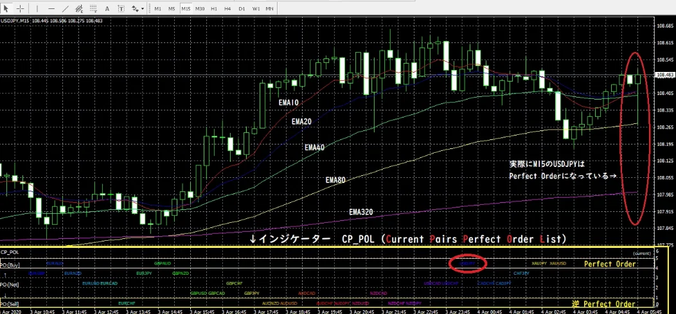Choose the text 'A' tool
The height and width of the screenshot is (314, 676).
click(107, 8)
